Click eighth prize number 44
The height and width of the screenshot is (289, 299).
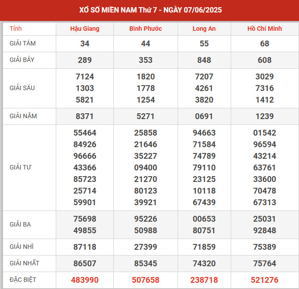pos(145,44)
